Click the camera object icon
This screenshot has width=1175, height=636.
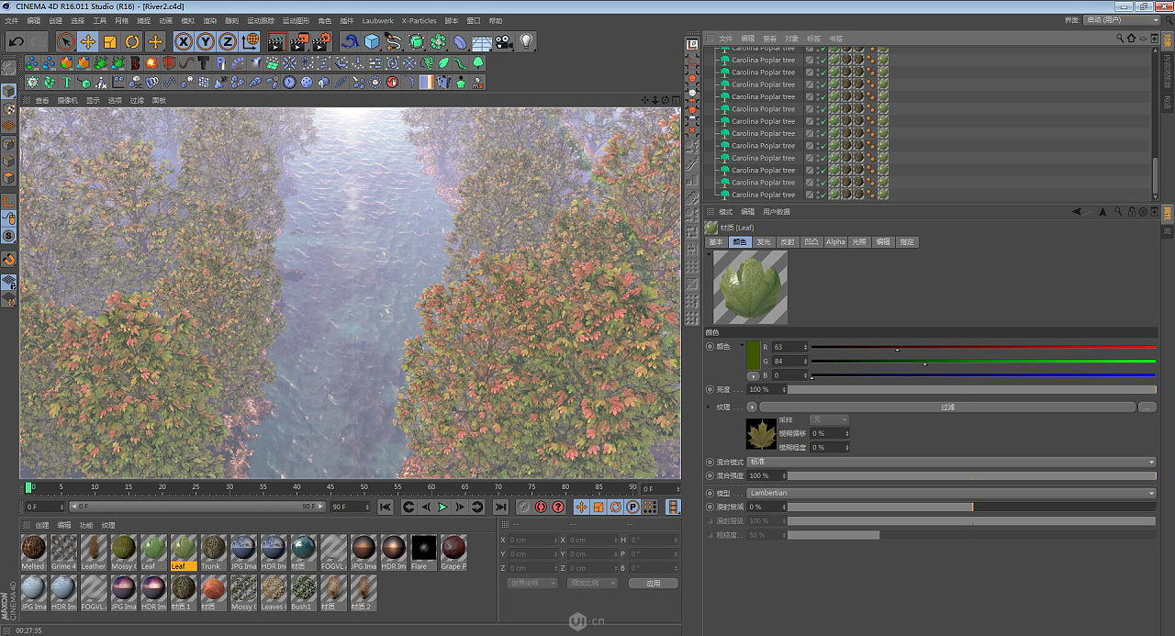(503, 41)
